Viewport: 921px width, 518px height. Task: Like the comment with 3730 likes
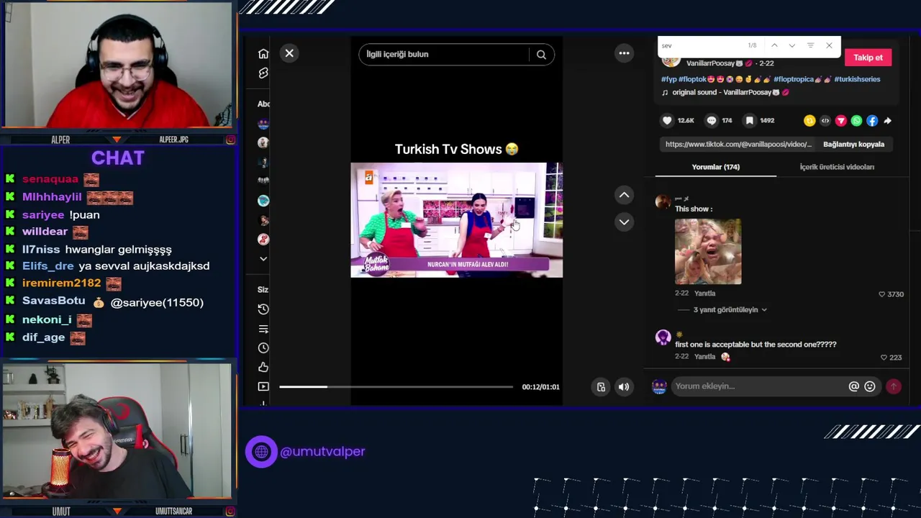882,294
